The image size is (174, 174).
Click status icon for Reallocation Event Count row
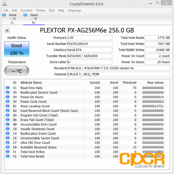(8, 133)
